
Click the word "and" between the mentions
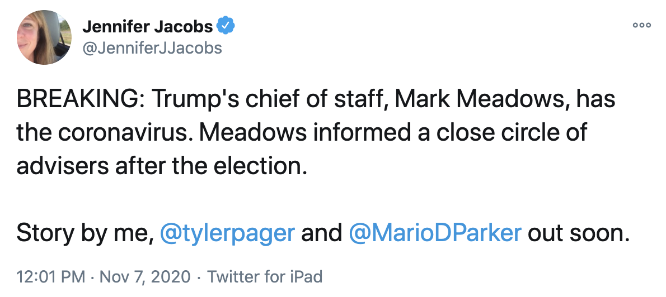pyautogui.click(x=321, y=233)
